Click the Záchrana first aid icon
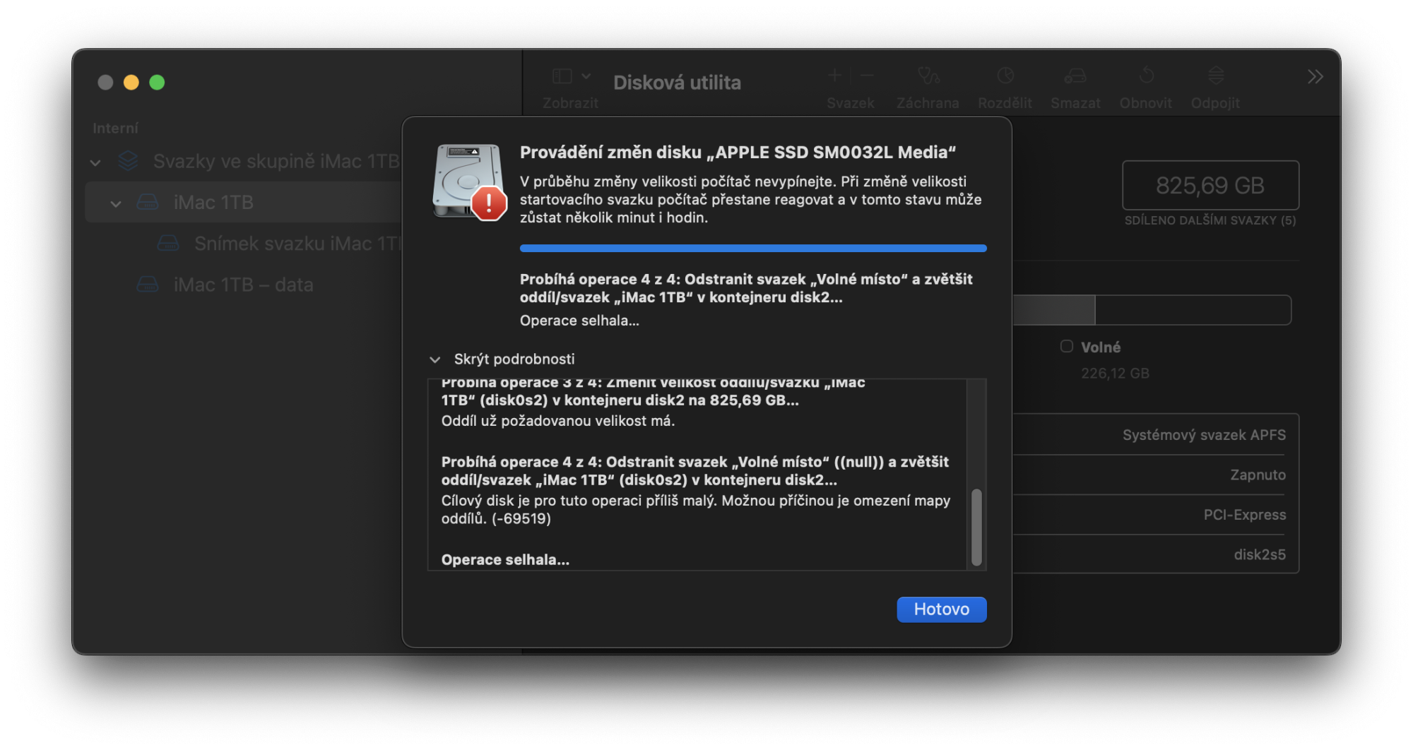Viewport: 1413px width, 750px height. (928, 75)
